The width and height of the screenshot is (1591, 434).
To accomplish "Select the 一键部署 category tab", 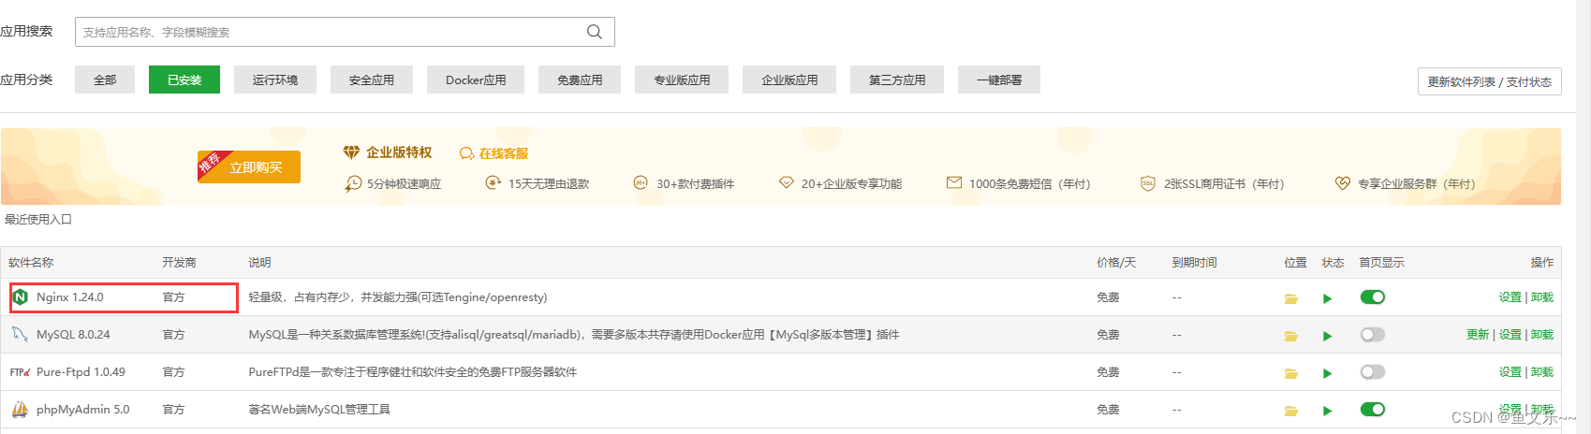I will pos(999,80).
